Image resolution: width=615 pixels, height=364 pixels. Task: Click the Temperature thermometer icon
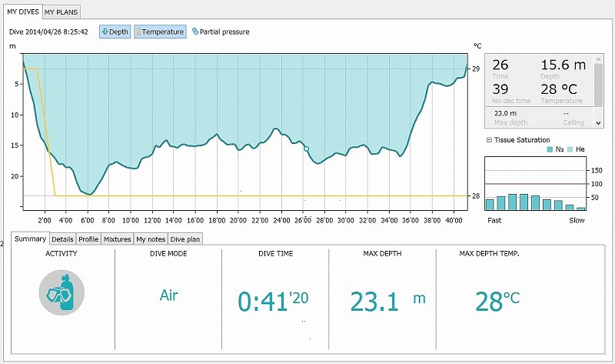tap(139, 32)
